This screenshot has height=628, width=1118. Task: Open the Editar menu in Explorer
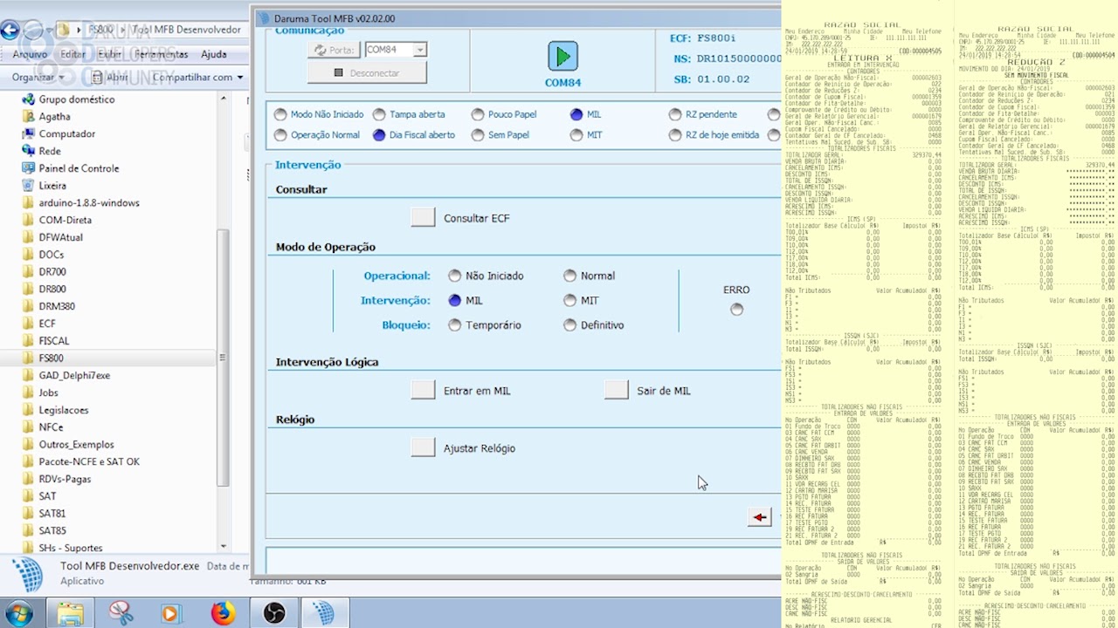point(72,54)
